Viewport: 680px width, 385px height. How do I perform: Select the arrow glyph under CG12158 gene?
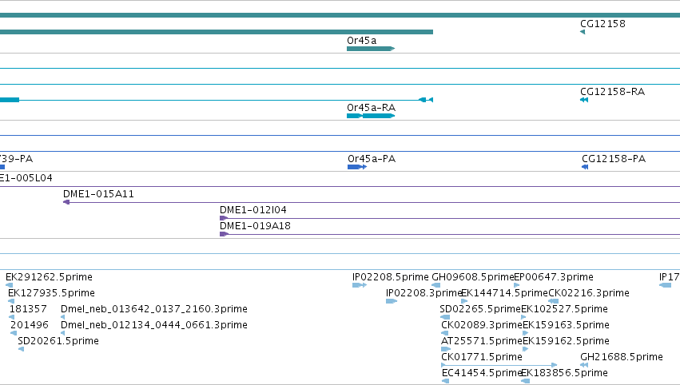(583, 32)
